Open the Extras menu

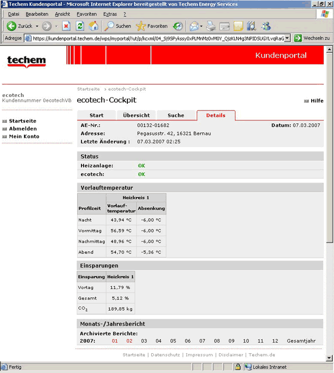pyautogui.click(x=110, y=14)
